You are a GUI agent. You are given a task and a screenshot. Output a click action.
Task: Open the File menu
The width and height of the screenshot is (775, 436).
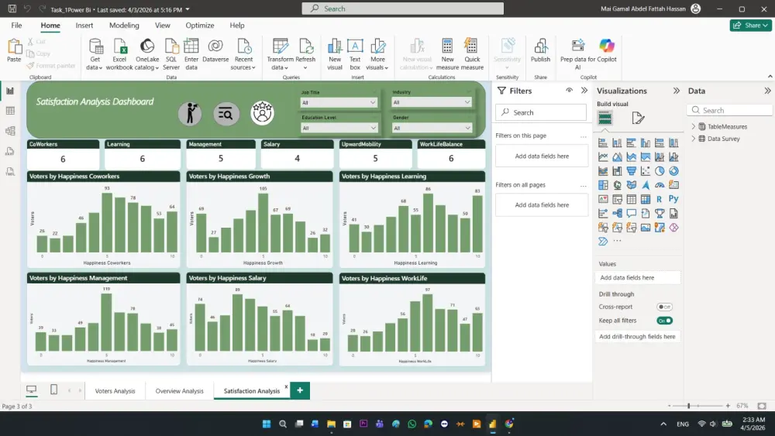coord(16,26)
